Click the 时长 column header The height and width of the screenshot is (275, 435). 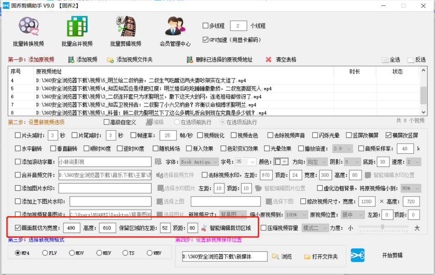click(x=355, y=72)
